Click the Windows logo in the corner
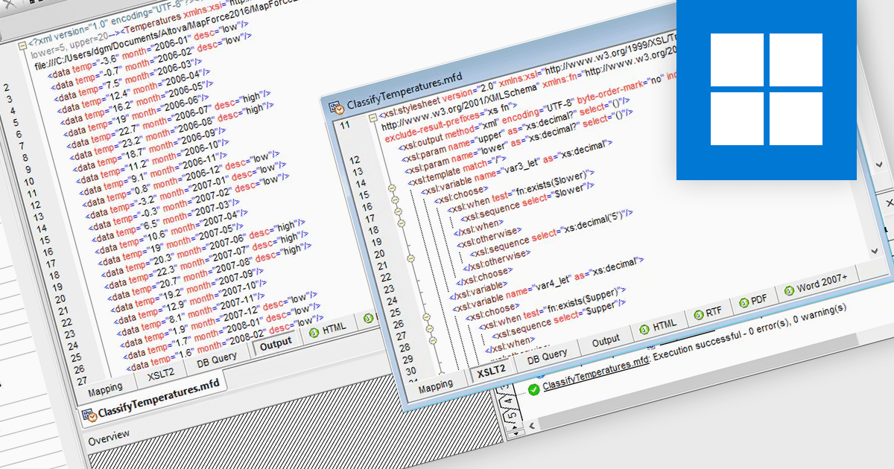The image size is (894, 469). 766,86
